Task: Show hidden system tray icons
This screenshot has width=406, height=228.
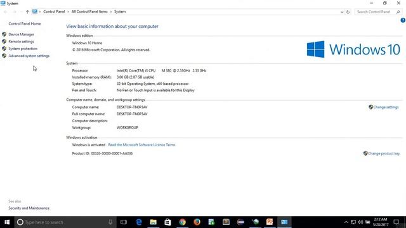Action: [346, 222]
